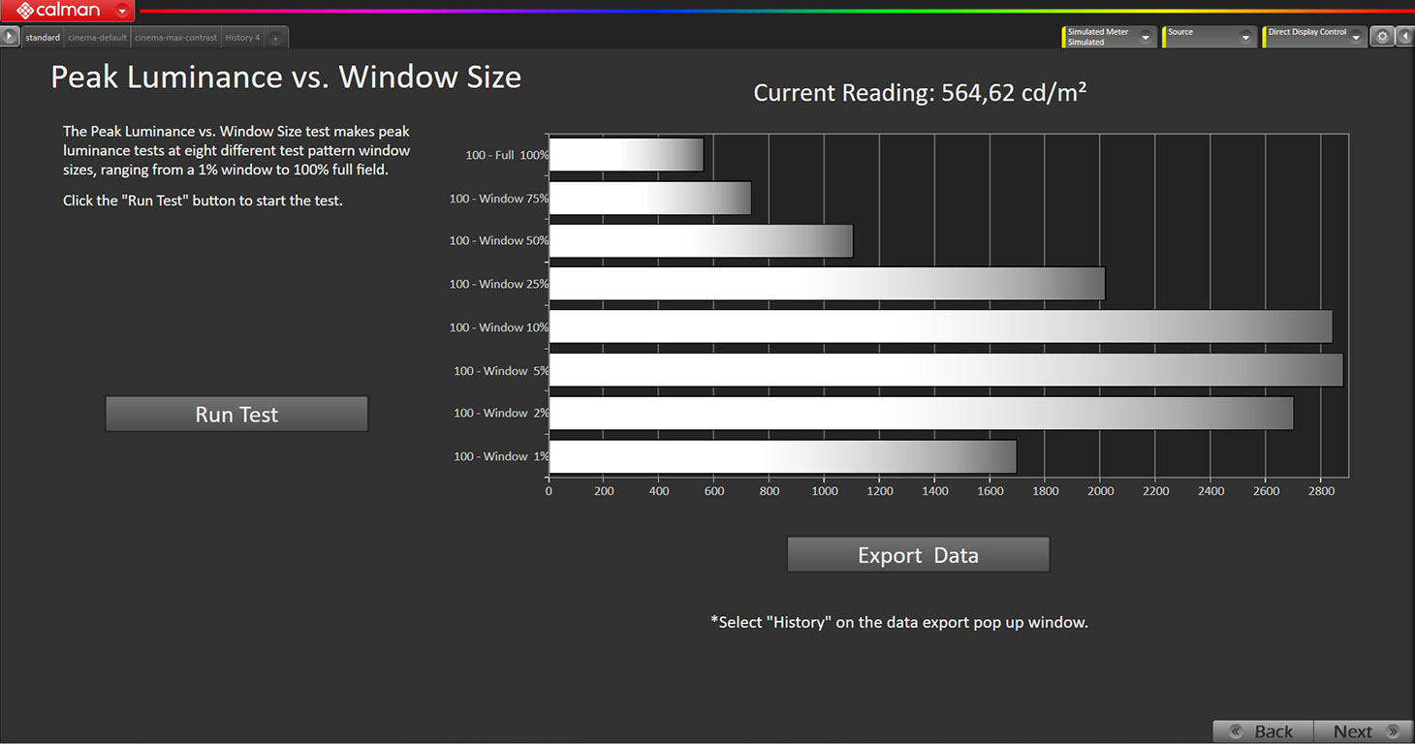
Task: Click the 1000 x-axis tick label
Action: point(825,491)
